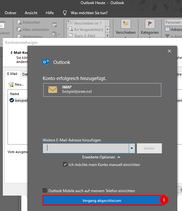Click the envelope icon of the IMAP account
This screenshot has height=211, width=182.
point(53,90)
